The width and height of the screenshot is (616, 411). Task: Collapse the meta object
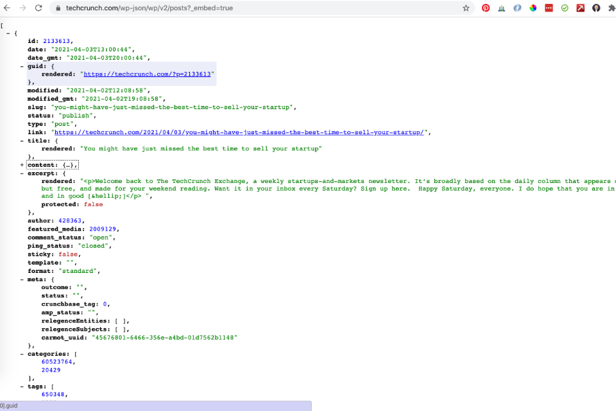[x=22, y=279]
